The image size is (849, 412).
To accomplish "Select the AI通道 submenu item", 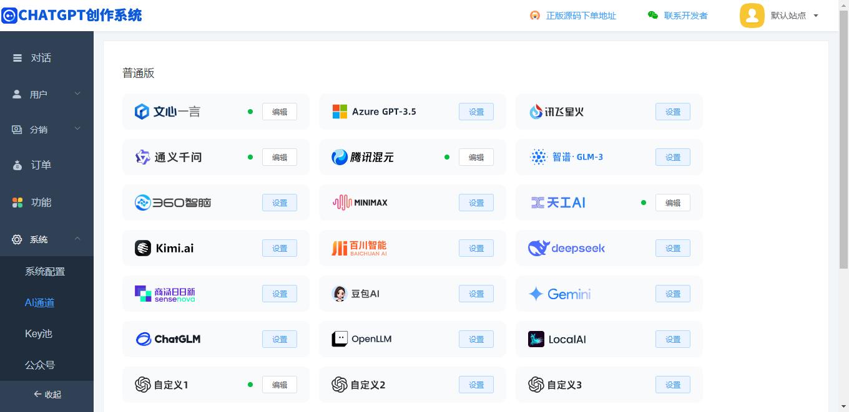I will point(39,303).
